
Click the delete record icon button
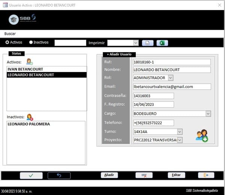click(144, 175)
